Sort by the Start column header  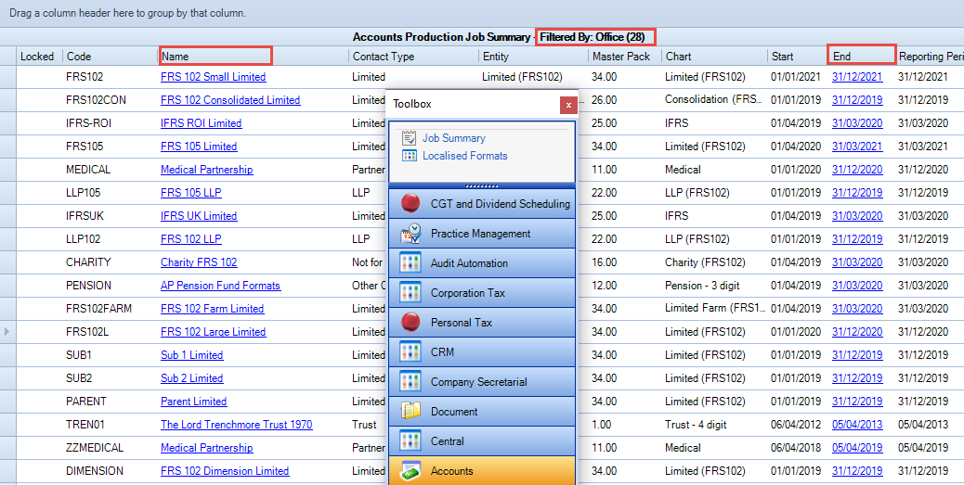798,57
